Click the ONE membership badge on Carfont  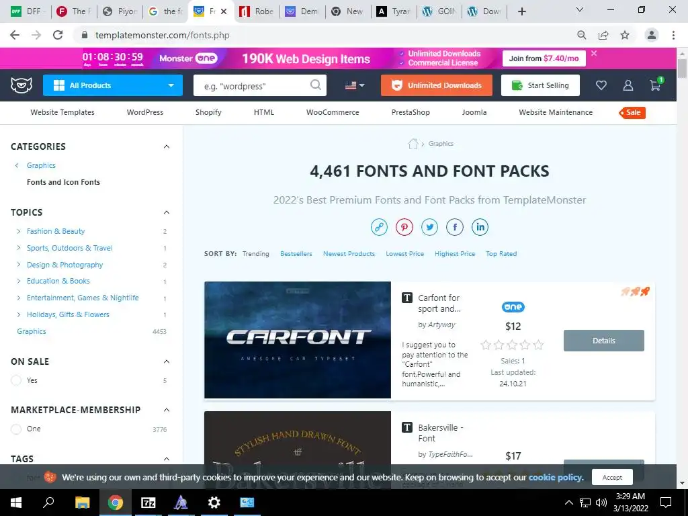point(513,306)
